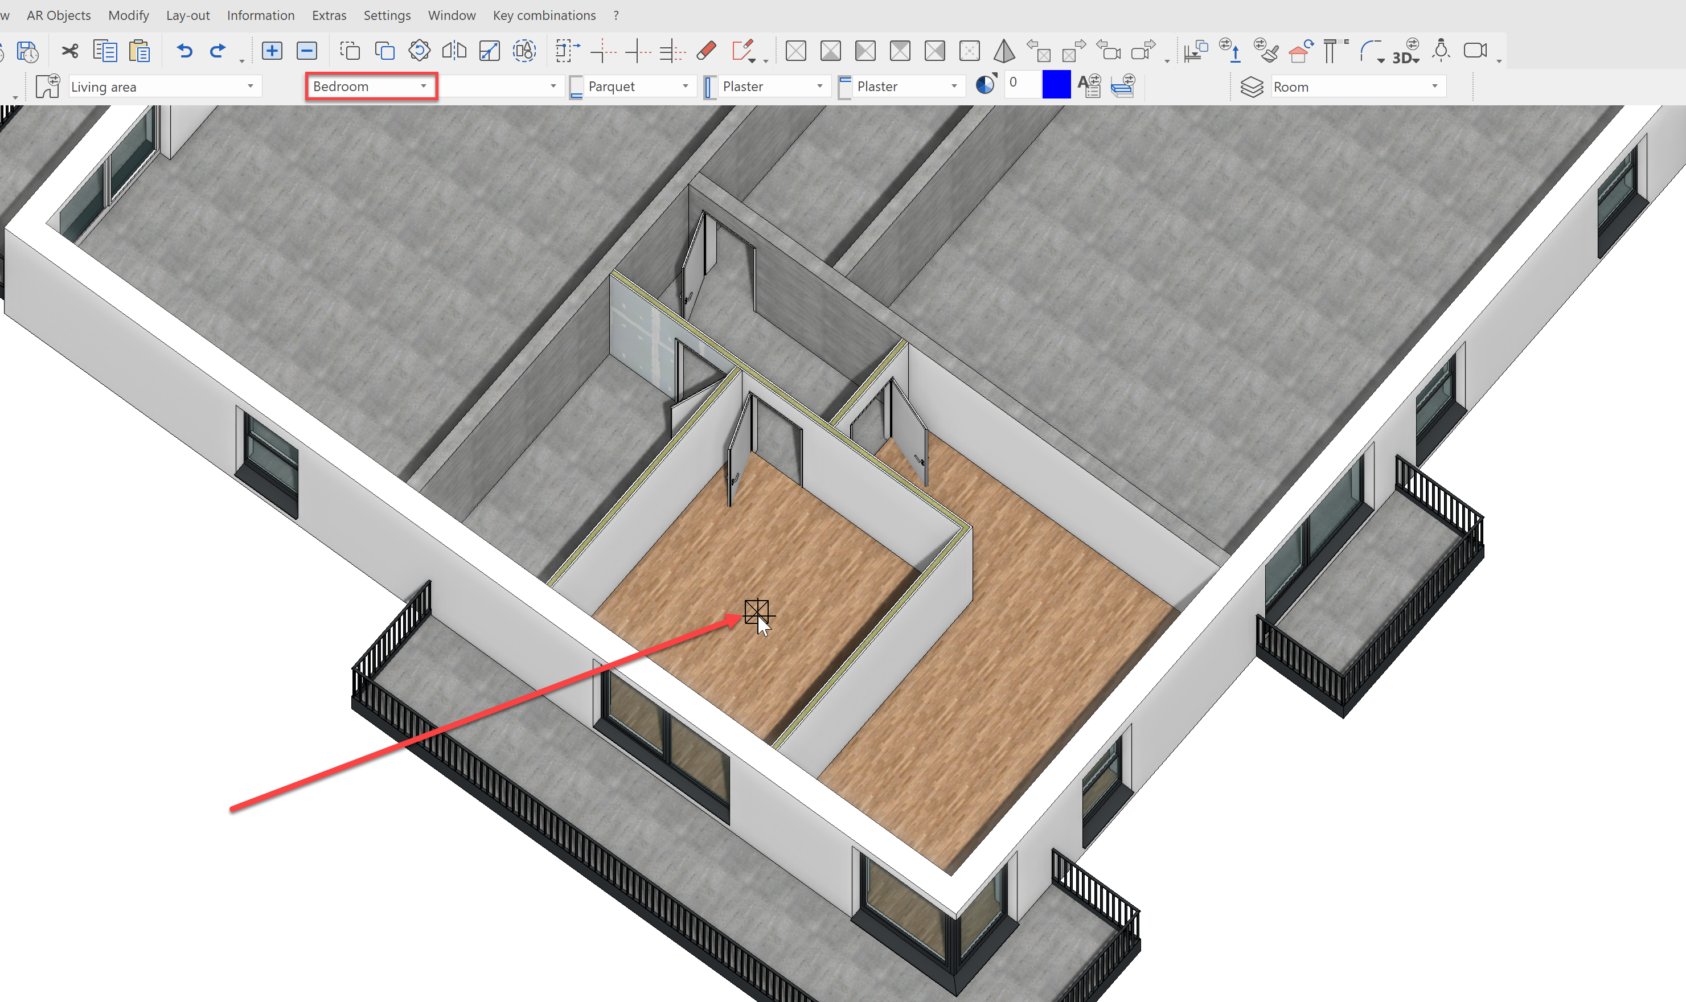Open the Window menu
Screen dimensions: 1686x1002
click(452, 15)
